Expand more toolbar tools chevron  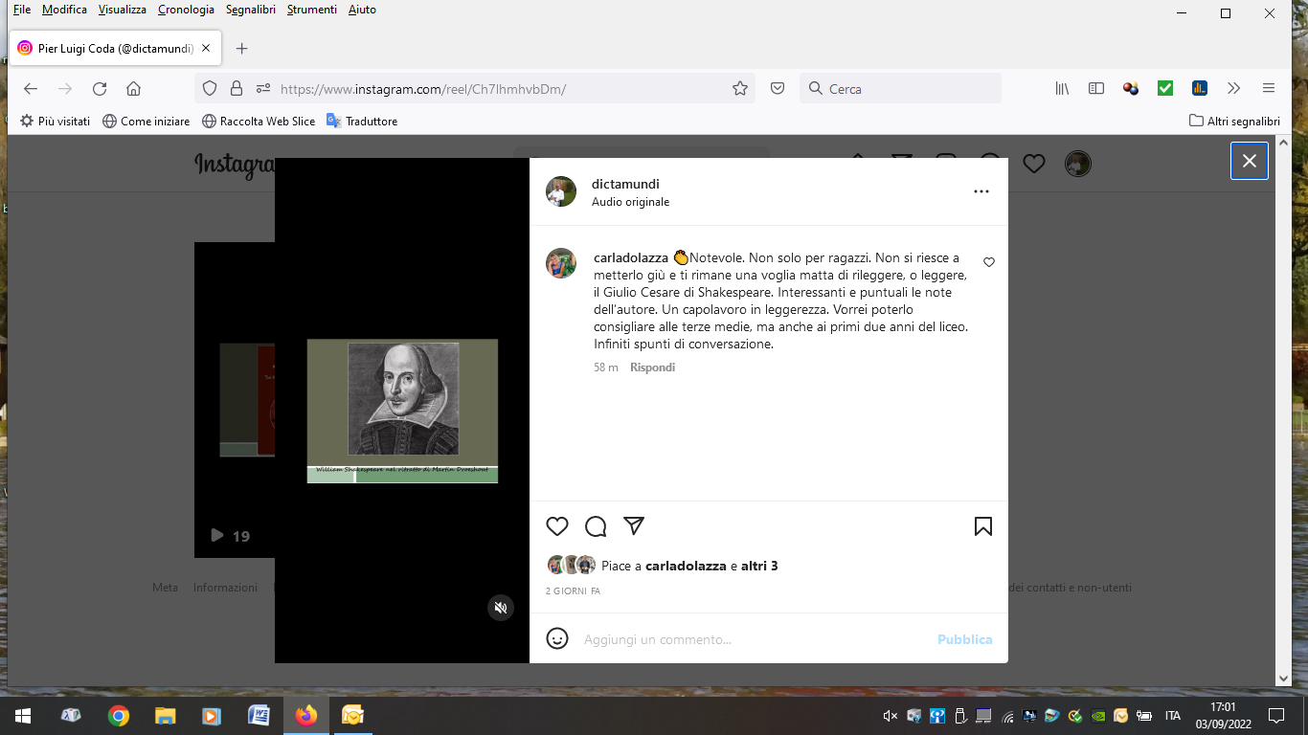[x=1234, y=88]
